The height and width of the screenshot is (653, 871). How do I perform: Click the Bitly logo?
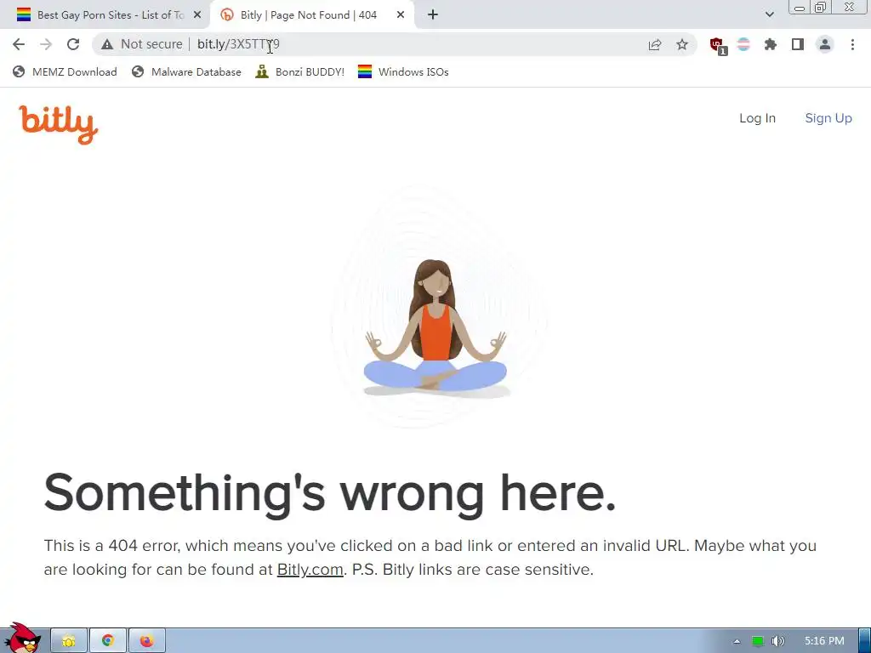pos(59,124)
